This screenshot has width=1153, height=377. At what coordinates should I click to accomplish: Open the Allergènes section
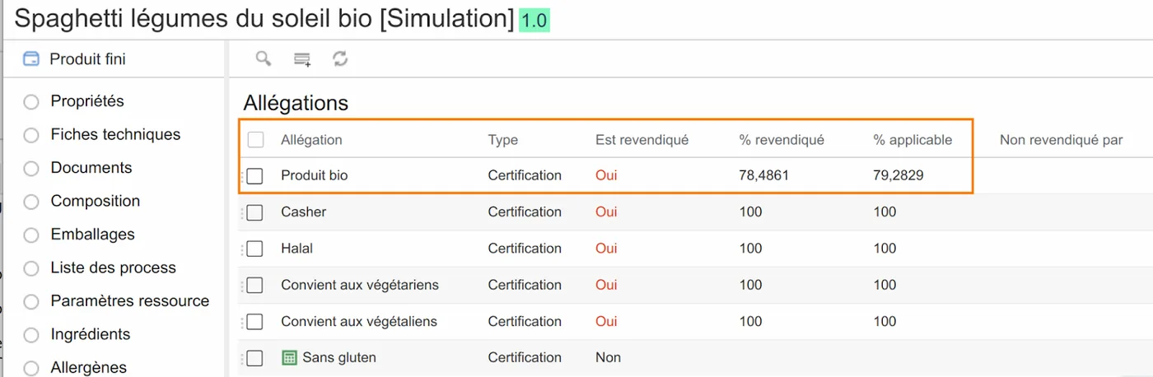pos(89,368)
